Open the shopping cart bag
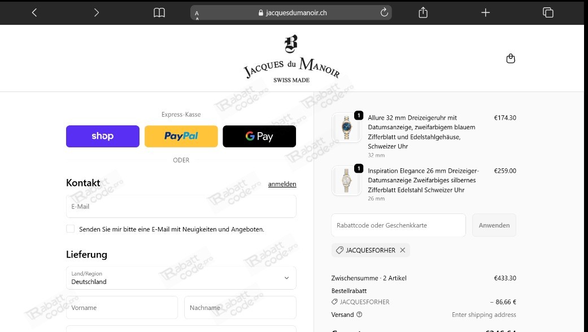 click(x=511, y=58)
